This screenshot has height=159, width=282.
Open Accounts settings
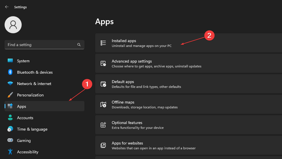(44, 118)
